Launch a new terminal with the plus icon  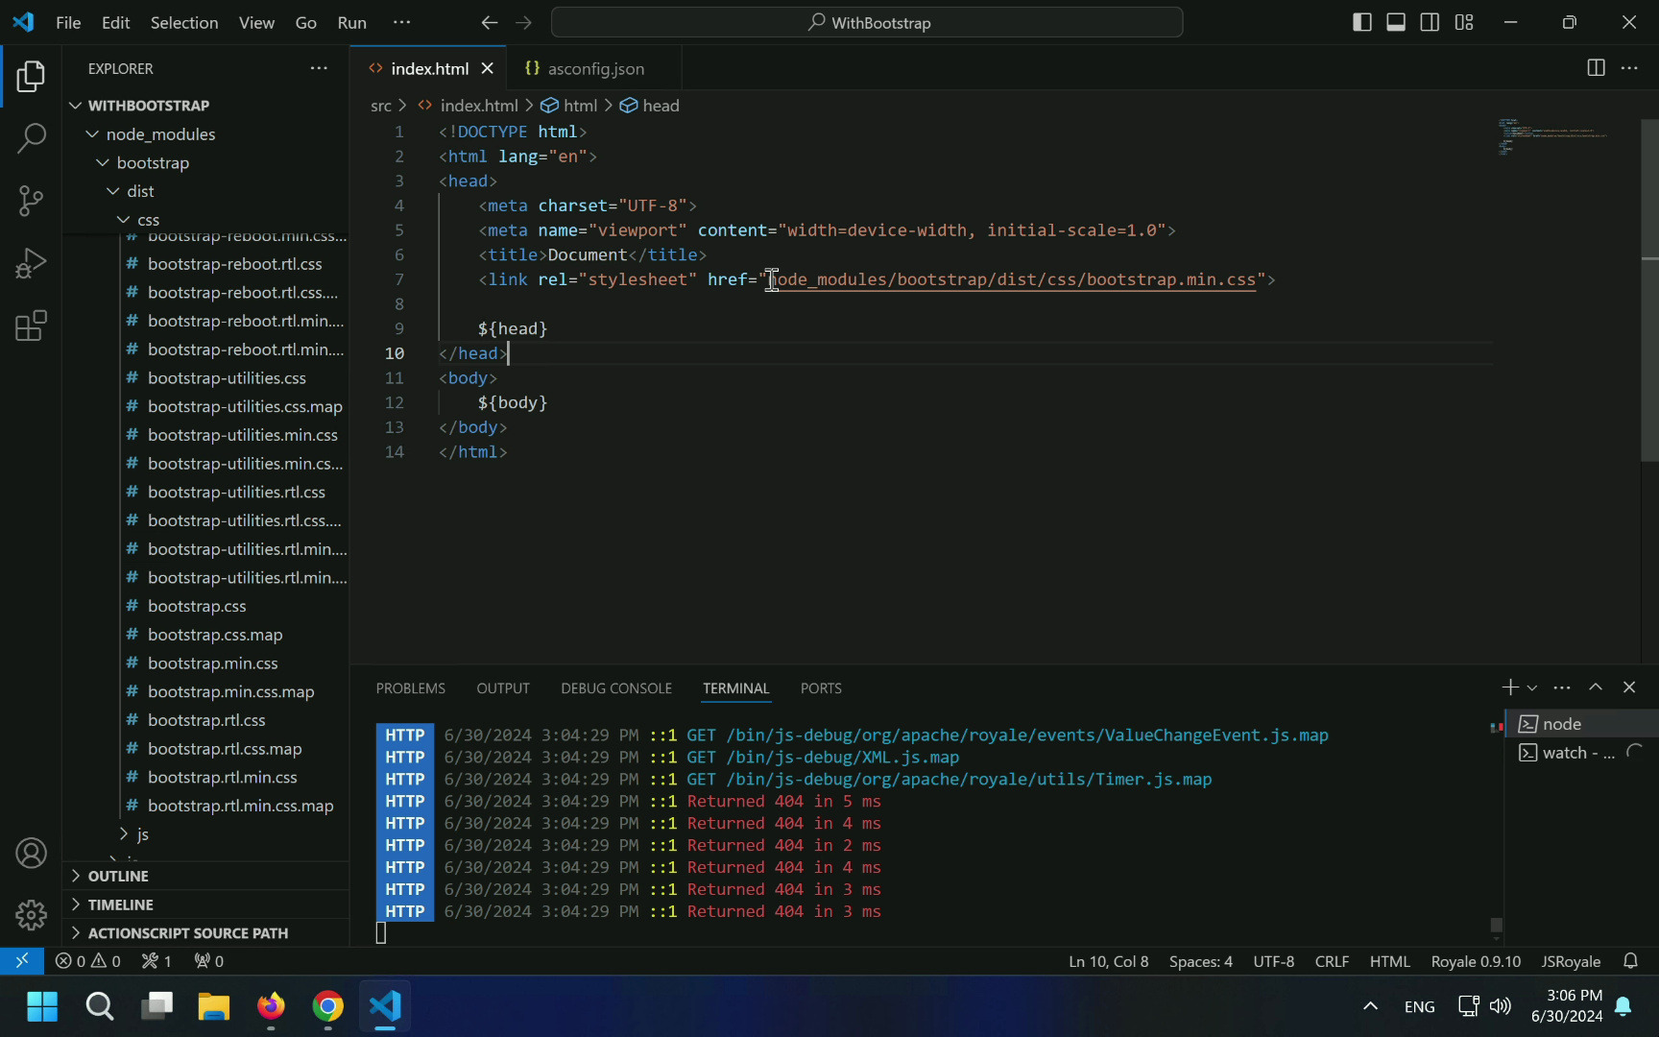(1507, 687)
